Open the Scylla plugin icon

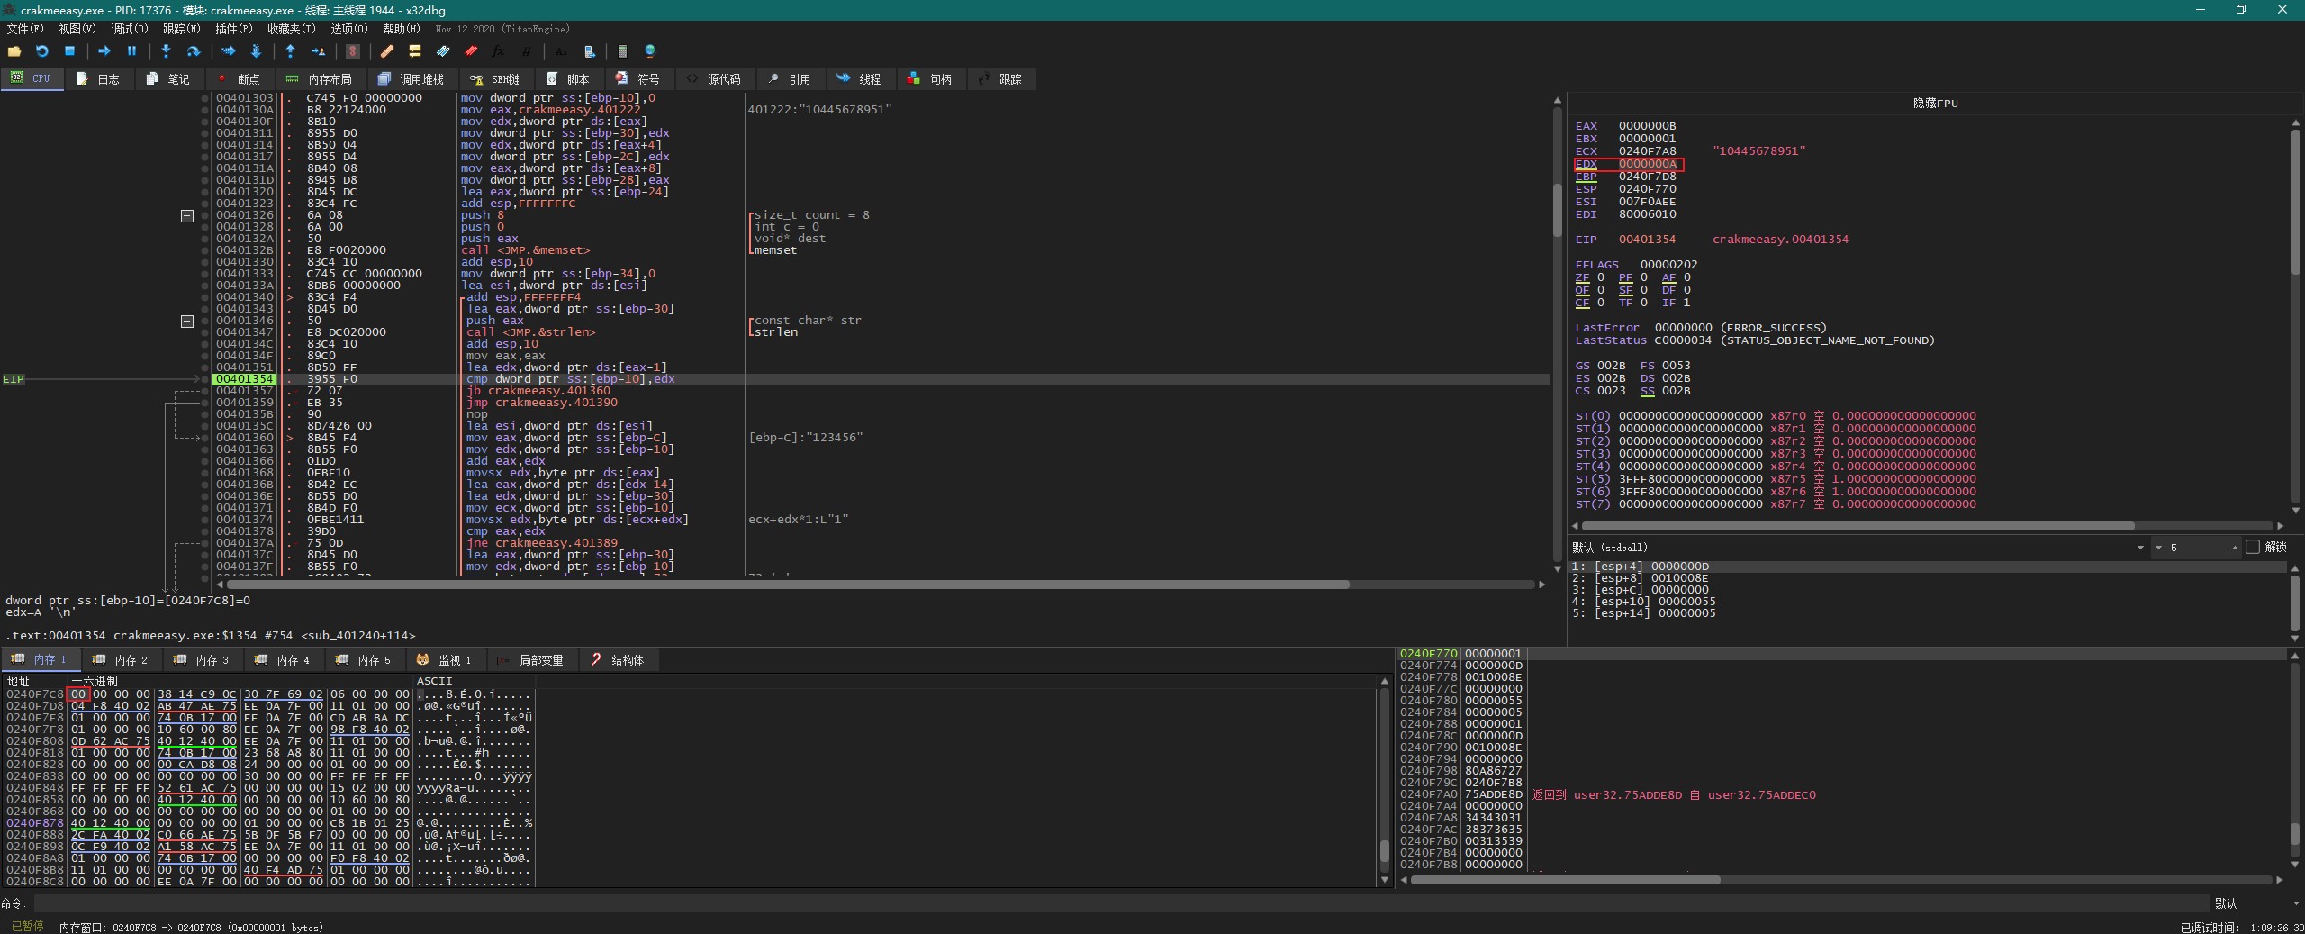click(x=353, y=51)
